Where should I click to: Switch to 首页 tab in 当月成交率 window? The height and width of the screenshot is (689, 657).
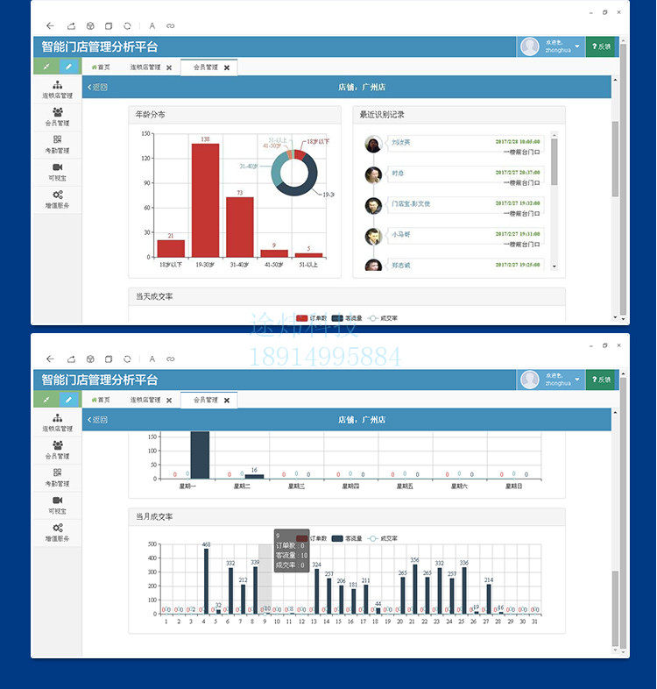point(101,400)
